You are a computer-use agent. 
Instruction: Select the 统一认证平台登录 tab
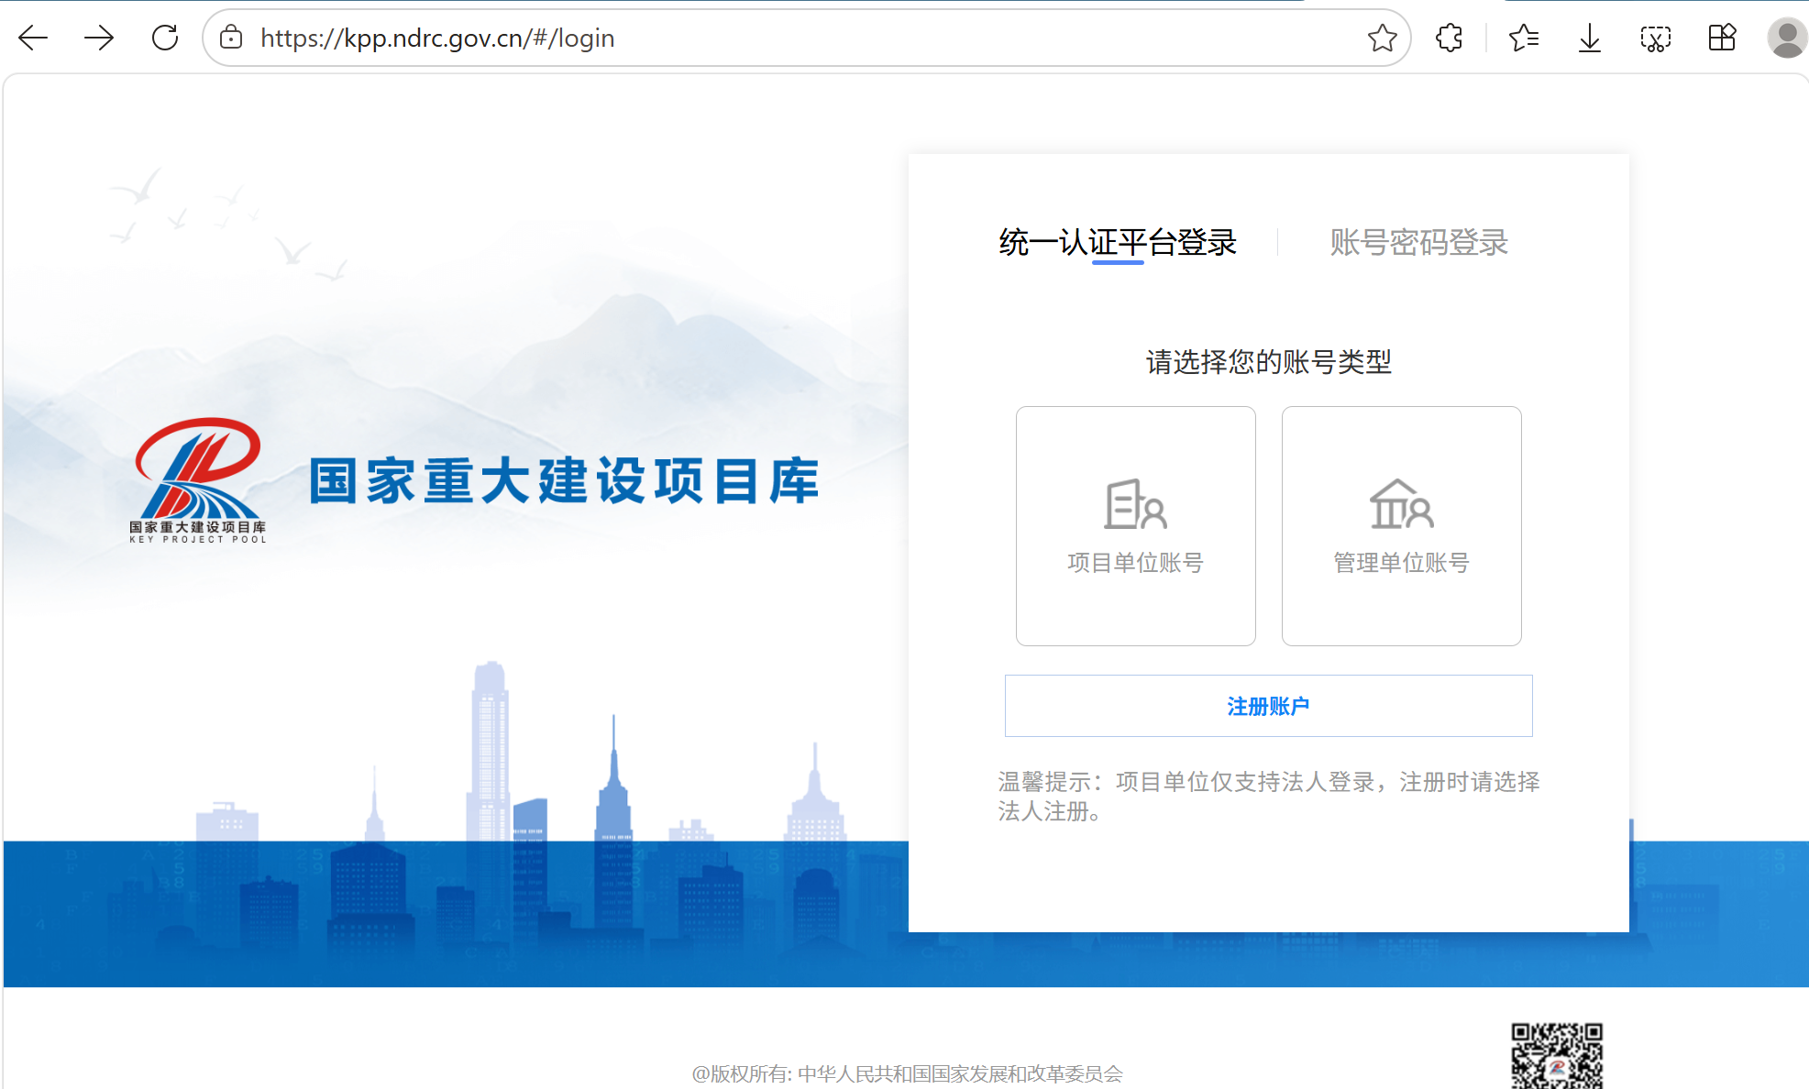tap(1118, 242)
